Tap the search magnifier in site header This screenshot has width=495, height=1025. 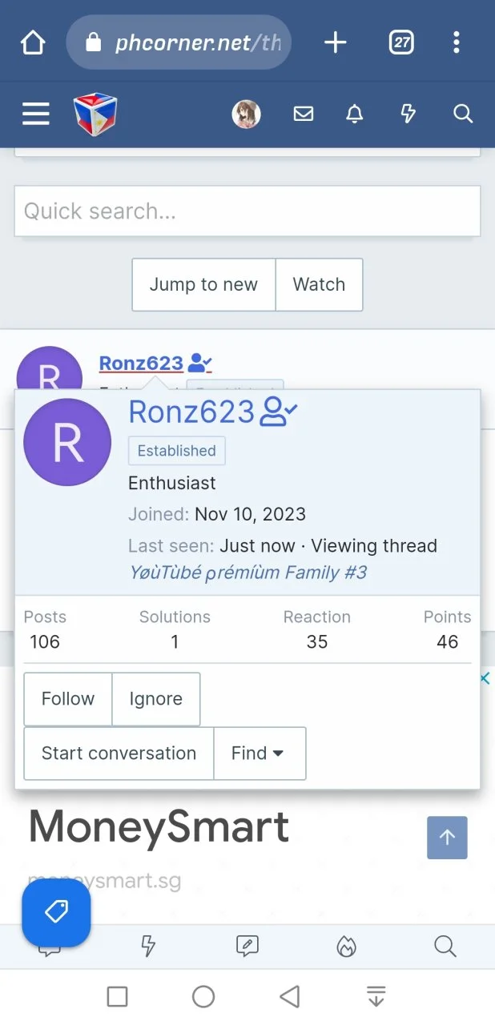point(463,114)
